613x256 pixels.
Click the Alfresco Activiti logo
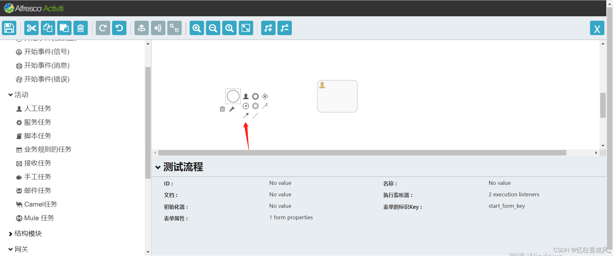(x=34, y=8)
